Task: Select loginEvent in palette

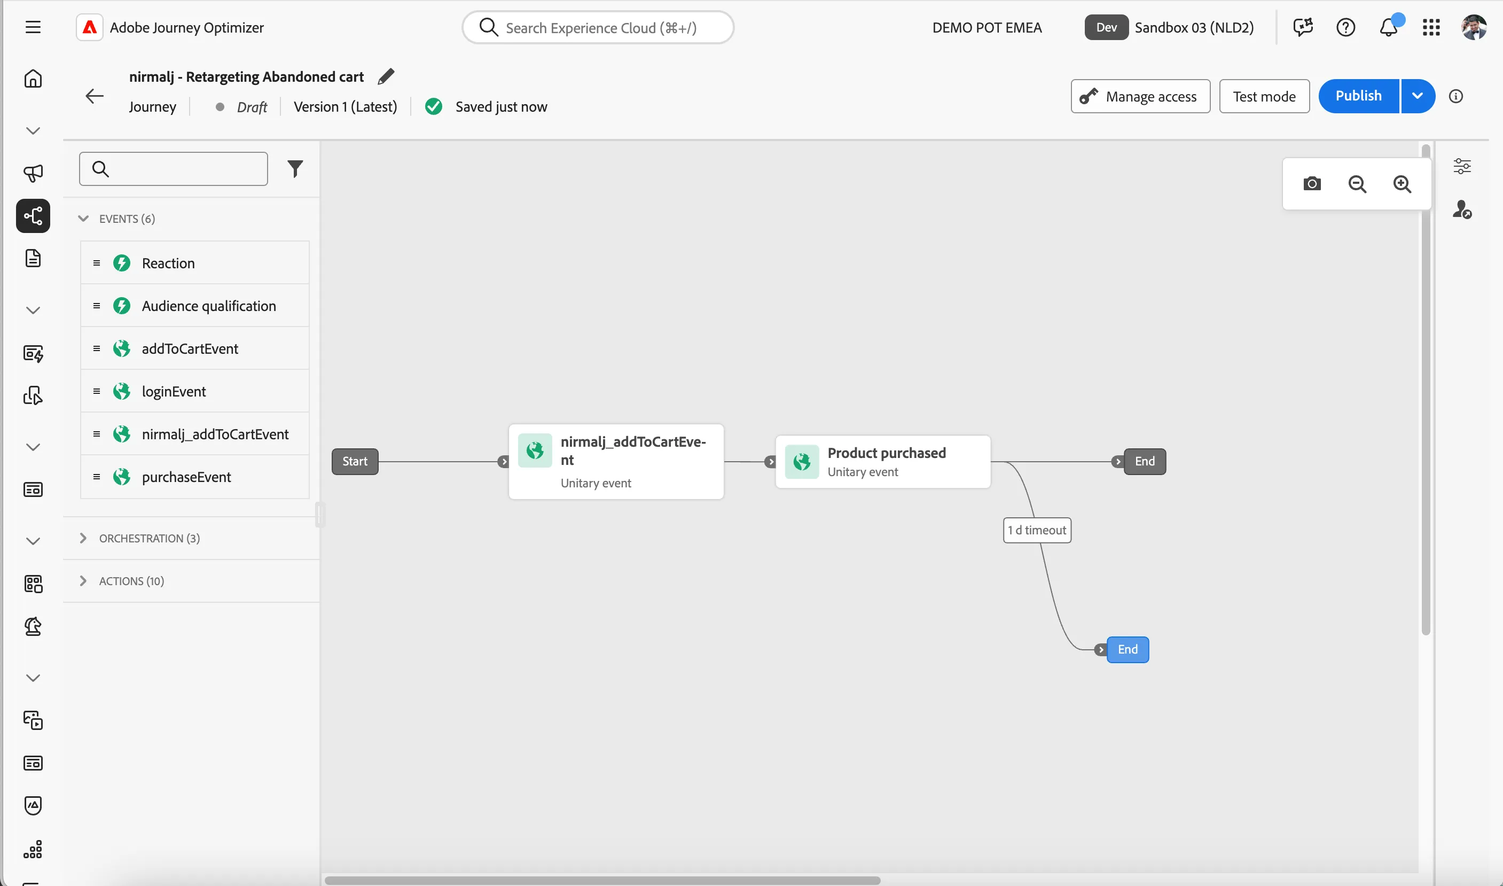Action: point(194,391)
